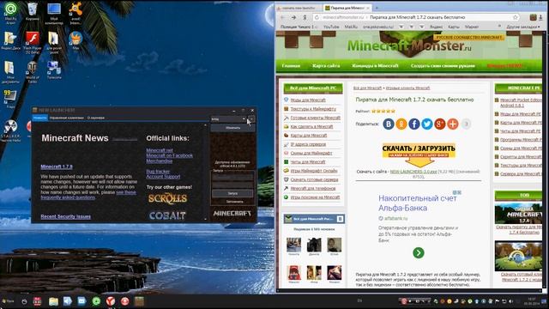Click the orange plus share icon
The height and width of the screenshot is (309, 549).
click(453, 124)
